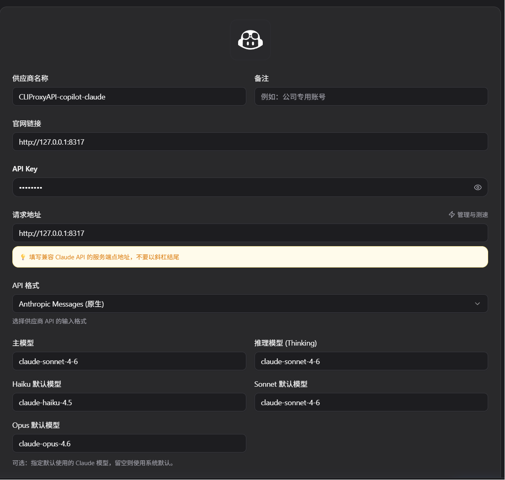
Task: Click the 主模型 label
Action: pos(23,343)
